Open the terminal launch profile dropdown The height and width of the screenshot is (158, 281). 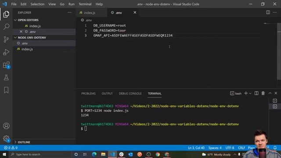coord(250,93)
